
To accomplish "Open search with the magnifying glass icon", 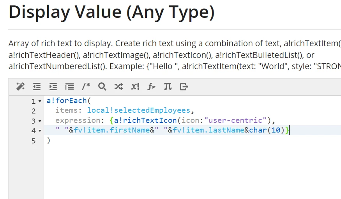I will [x=102, y=87].
